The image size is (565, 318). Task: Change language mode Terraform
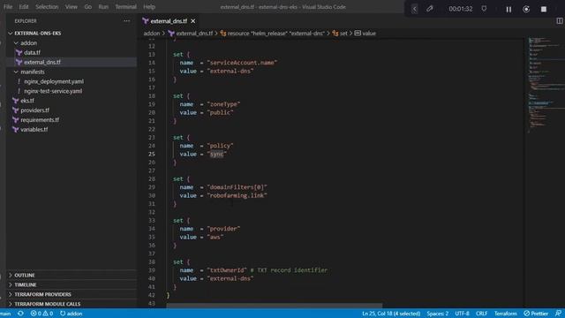tap(505, 314)
